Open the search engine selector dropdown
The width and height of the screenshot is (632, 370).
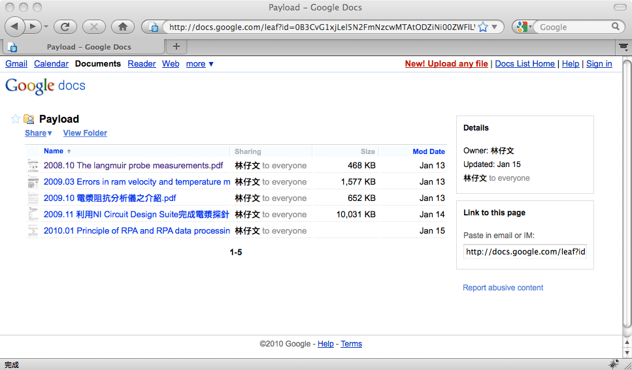(x=523, y=27)
